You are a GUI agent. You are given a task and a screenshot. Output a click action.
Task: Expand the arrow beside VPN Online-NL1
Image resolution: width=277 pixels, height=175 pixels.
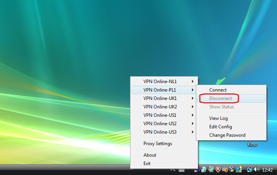click(x=193, y=82)
